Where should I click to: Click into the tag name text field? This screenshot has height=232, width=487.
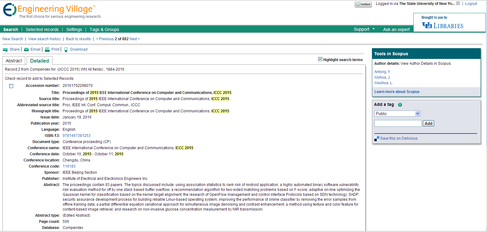coord(398,123)
